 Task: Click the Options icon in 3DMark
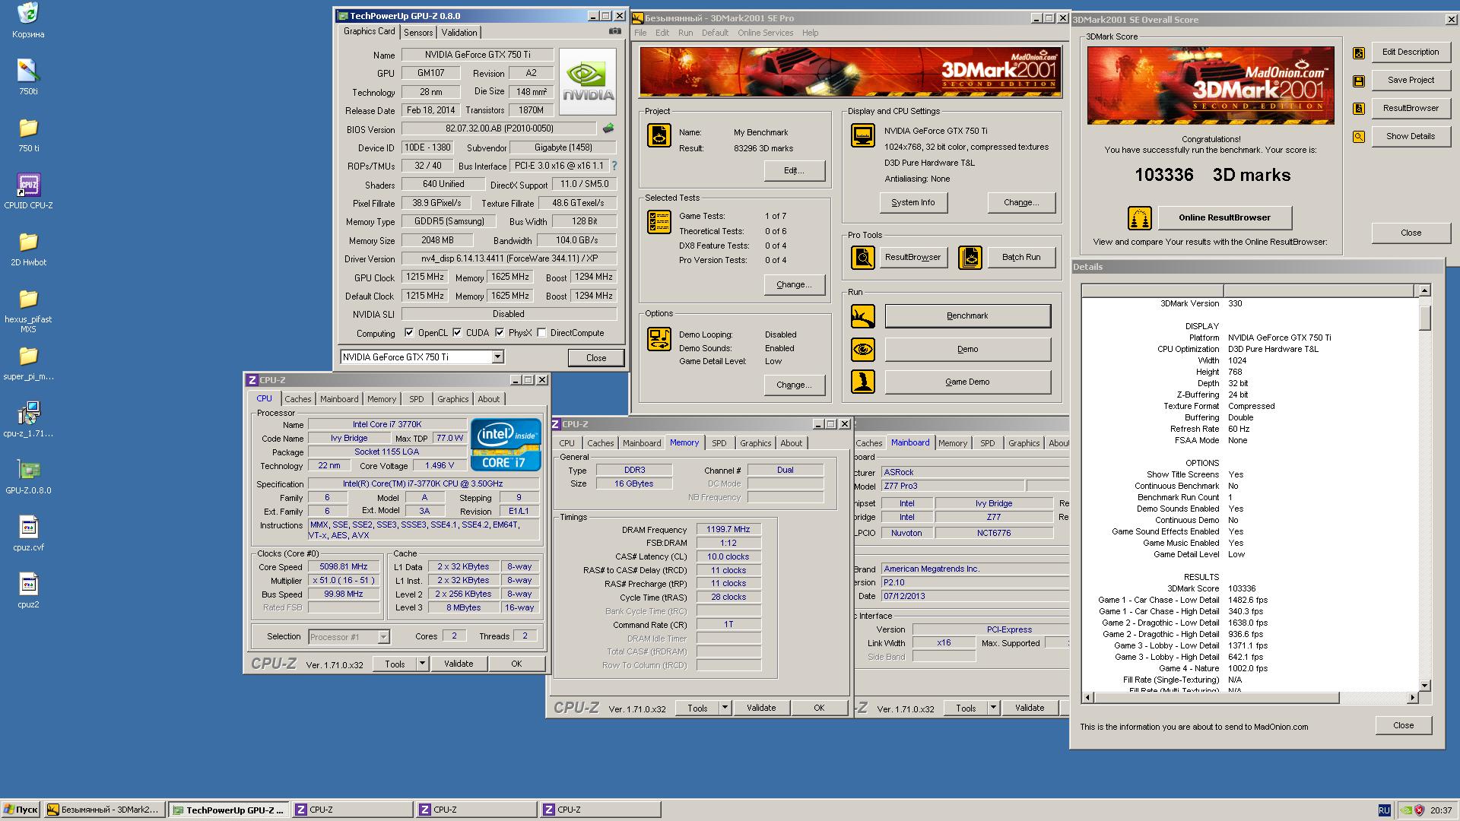[x=659, y=339]
